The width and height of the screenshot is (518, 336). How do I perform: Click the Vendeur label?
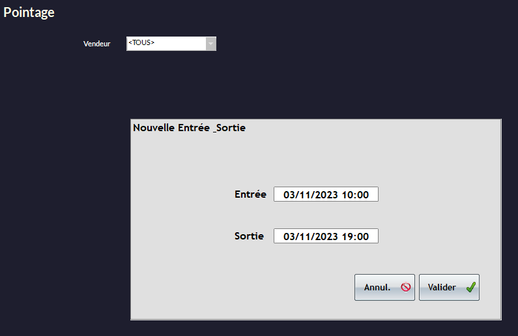pos(96,44)
